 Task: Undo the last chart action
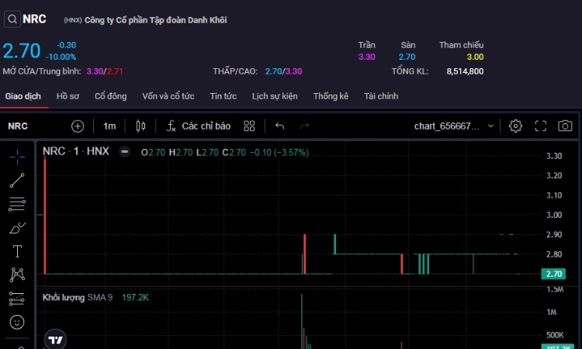tap(280, 126)
